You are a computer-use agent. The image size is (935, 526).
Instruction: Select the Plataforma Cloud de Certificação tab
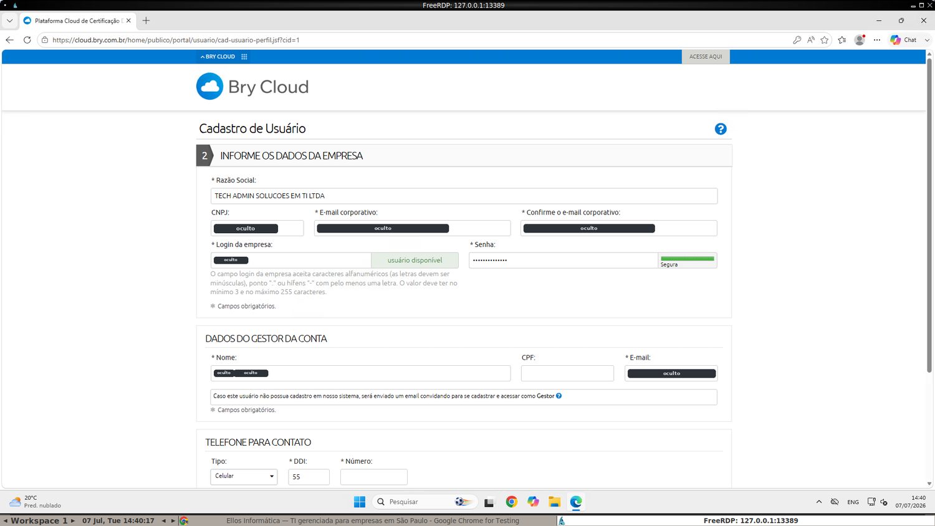coord(77,21)
